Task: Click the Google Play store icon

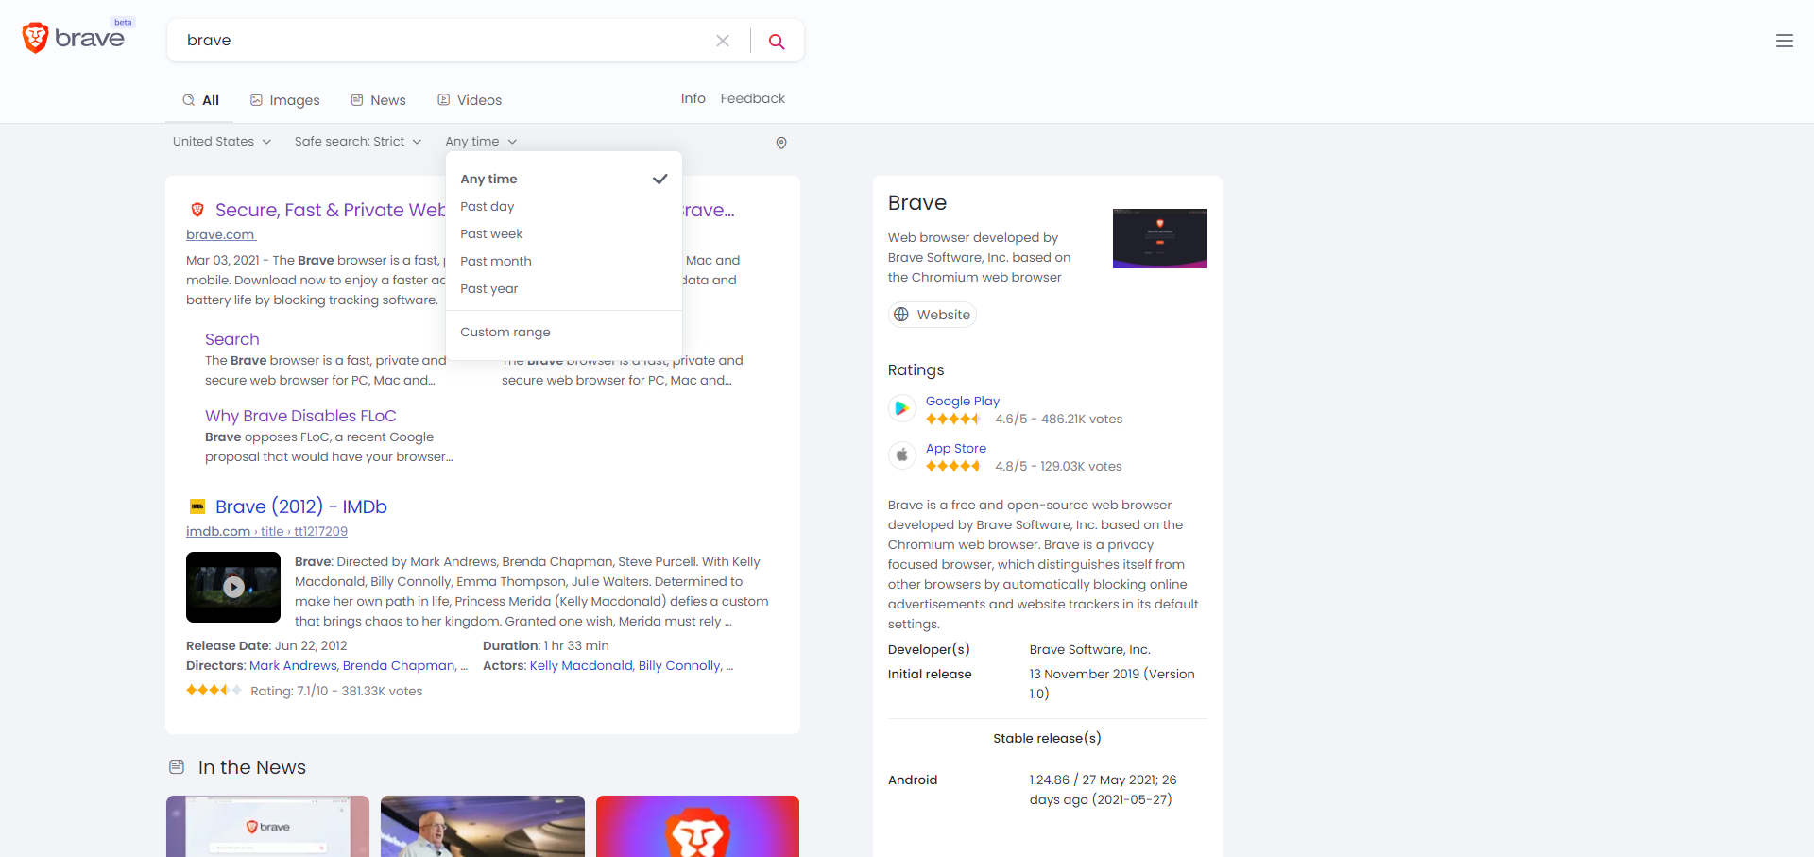Action: (902, 408)
